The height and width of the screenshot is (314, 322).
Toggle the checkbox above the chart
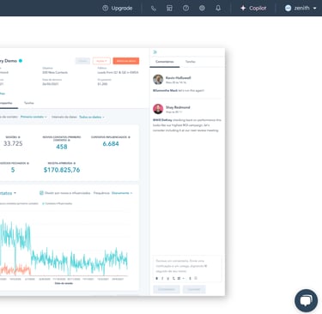41,193
